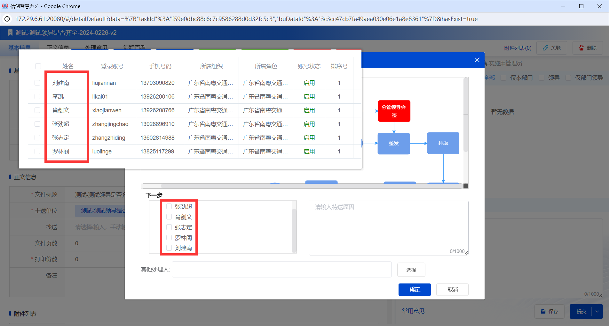This screenshot has height=326, width=609.
Task: Click the bookmark icon before the document title
Action: [10, 33]
